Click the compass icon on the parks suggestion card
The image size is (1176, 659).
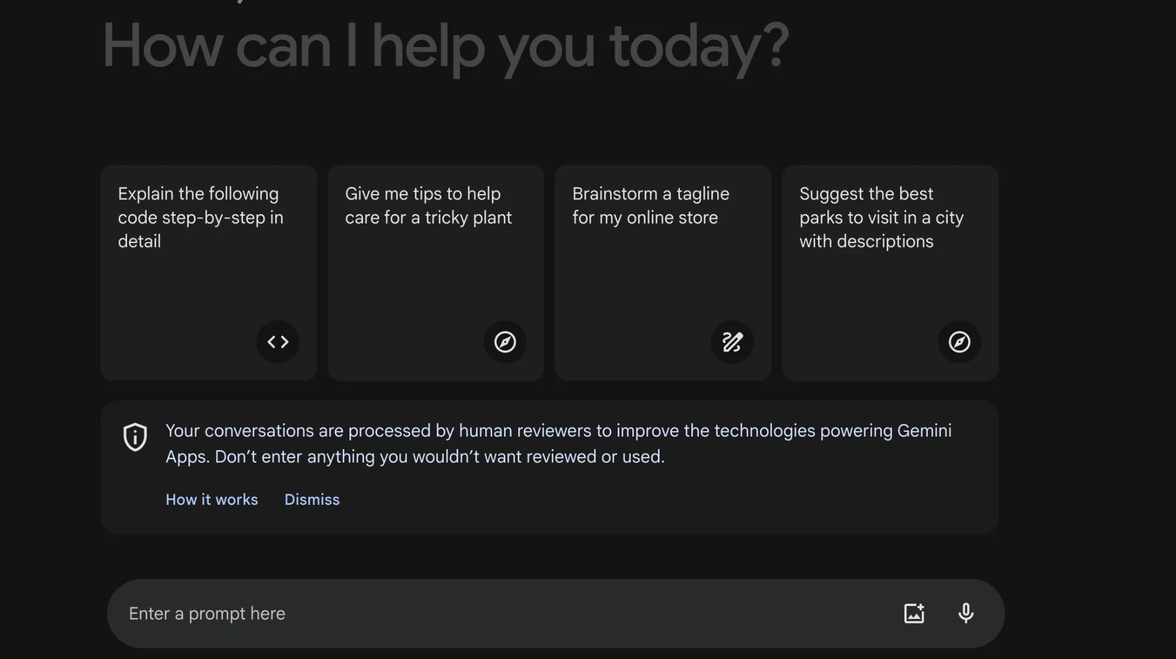[x=959, y=342]
